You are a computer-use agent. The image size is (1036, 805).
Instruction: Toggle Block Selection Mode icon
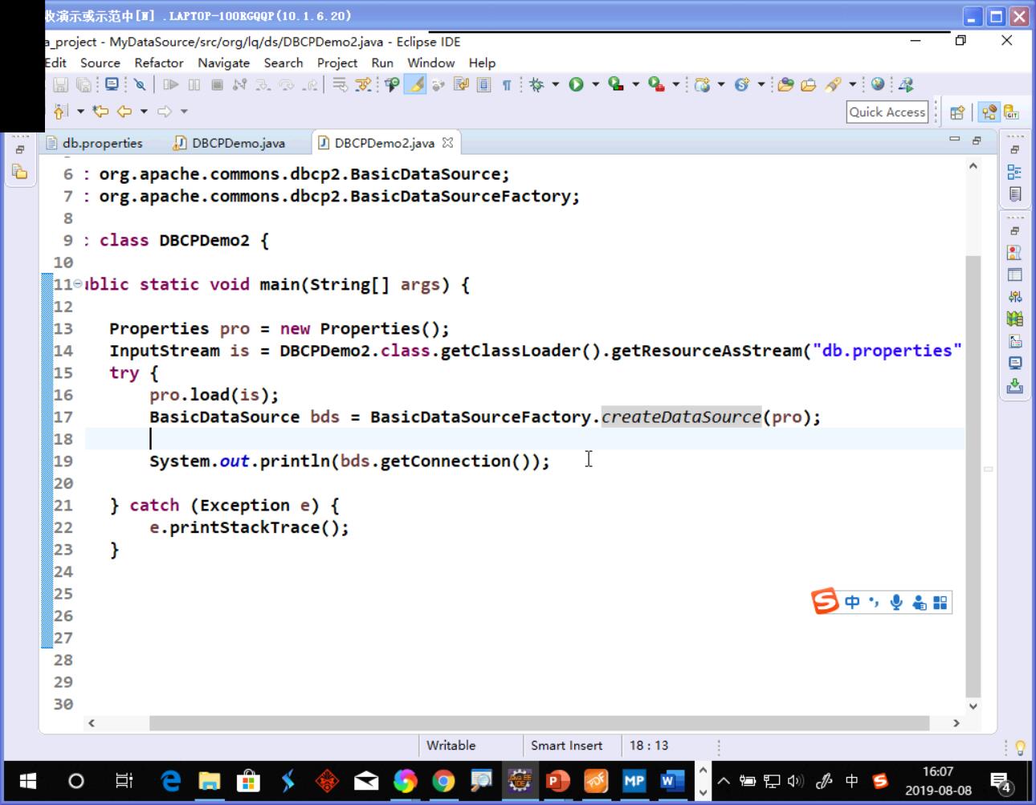click(483, 84)
